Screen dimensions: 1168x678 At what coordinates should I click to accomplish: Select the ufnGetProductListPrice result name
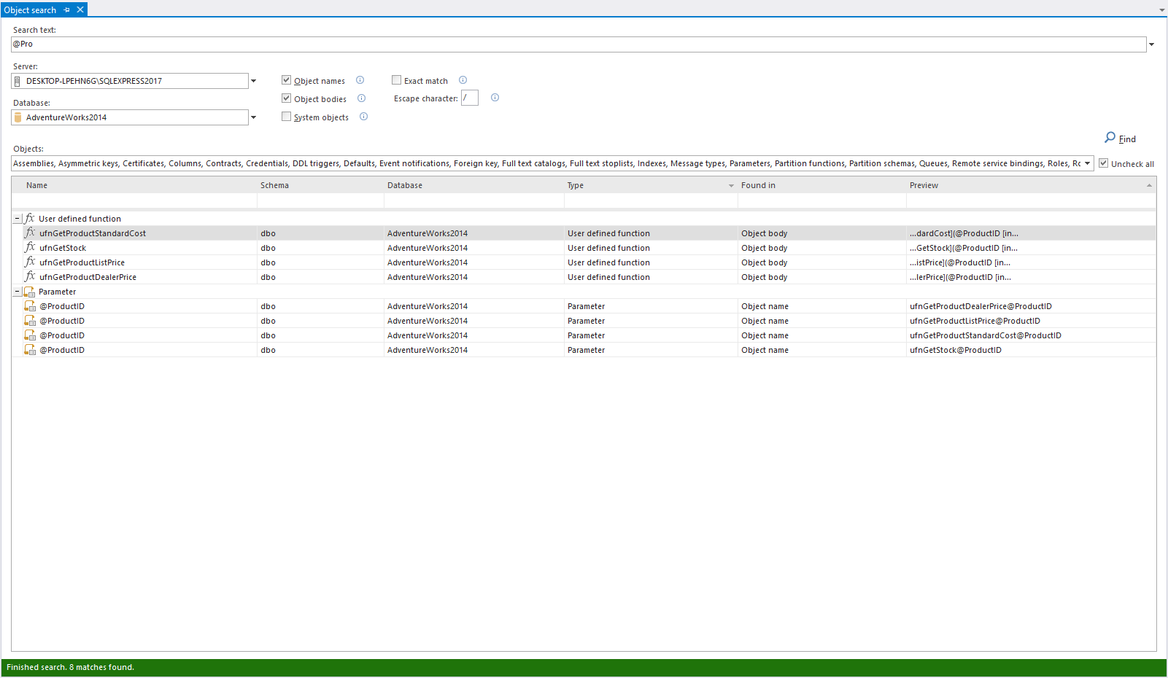pos(82,262)
